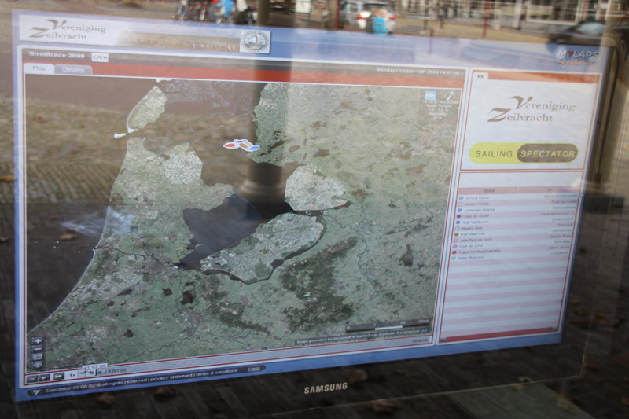Viewport: 629px width, 419px height.
Task: Select the participant row with brown dot
Action: pos(514,234)
